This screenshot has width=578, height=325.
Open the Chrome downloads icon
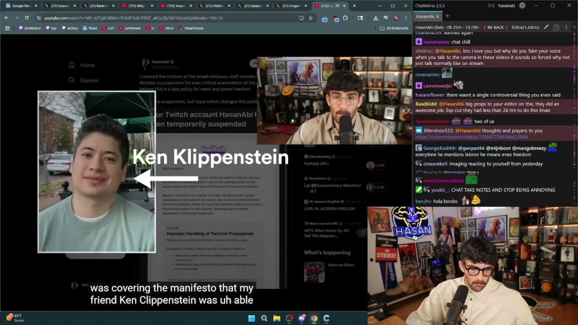376,18
